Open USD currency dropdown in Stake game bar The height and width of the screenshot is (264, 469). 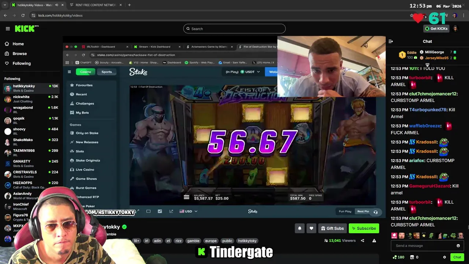(x=188, y=211)
